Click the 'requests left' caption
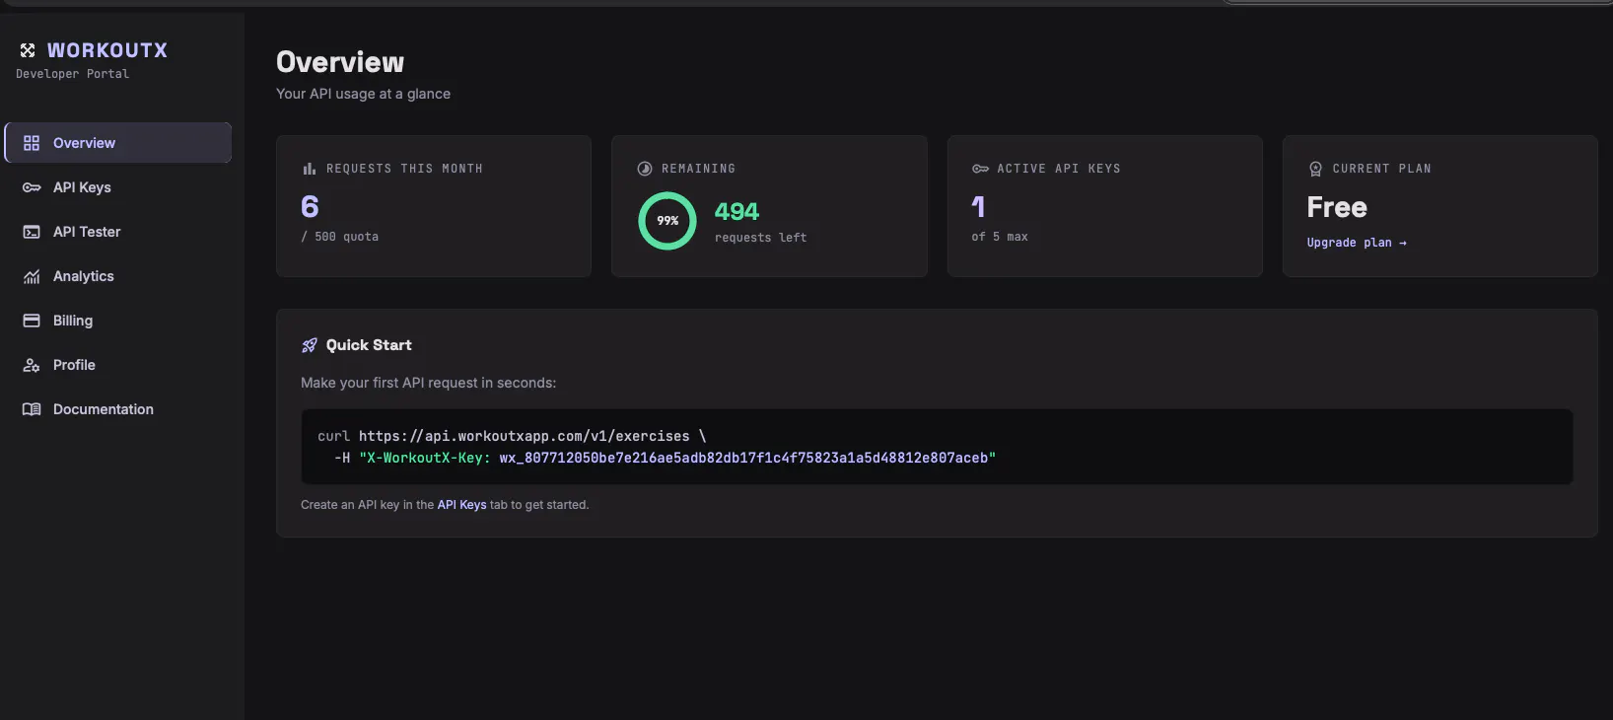 [760, 238]
